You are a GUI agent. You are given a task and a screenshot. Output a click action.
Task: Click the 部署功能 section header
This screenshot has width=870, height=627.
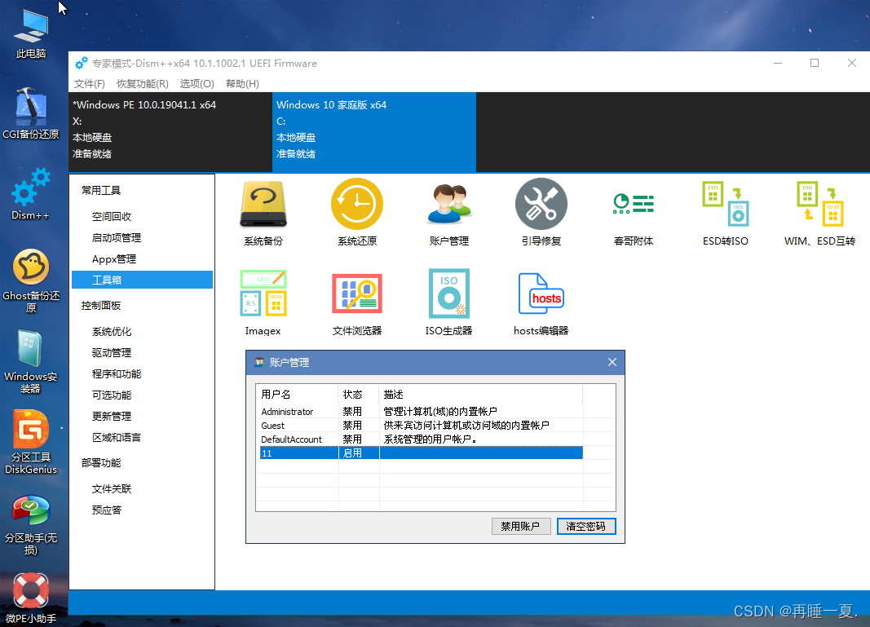(101, 462)
